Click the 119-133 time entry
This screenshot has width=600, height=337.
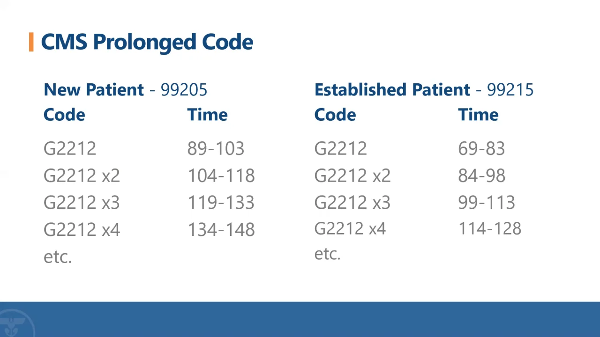221,203
